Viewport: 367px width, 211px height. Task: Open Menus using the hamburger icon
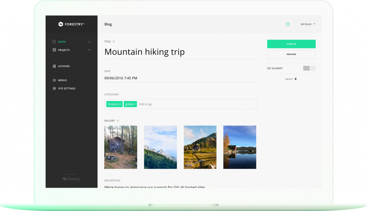54,80
